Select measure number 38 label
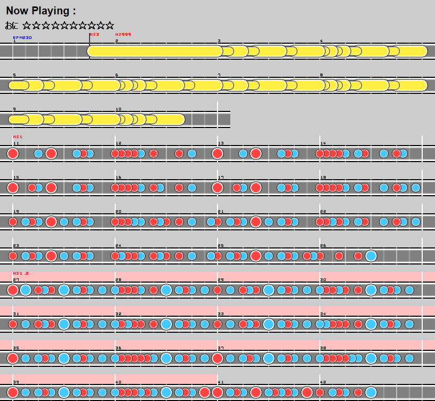The width and height of the screenshot is (435, 401). click(x=323, y=348)
